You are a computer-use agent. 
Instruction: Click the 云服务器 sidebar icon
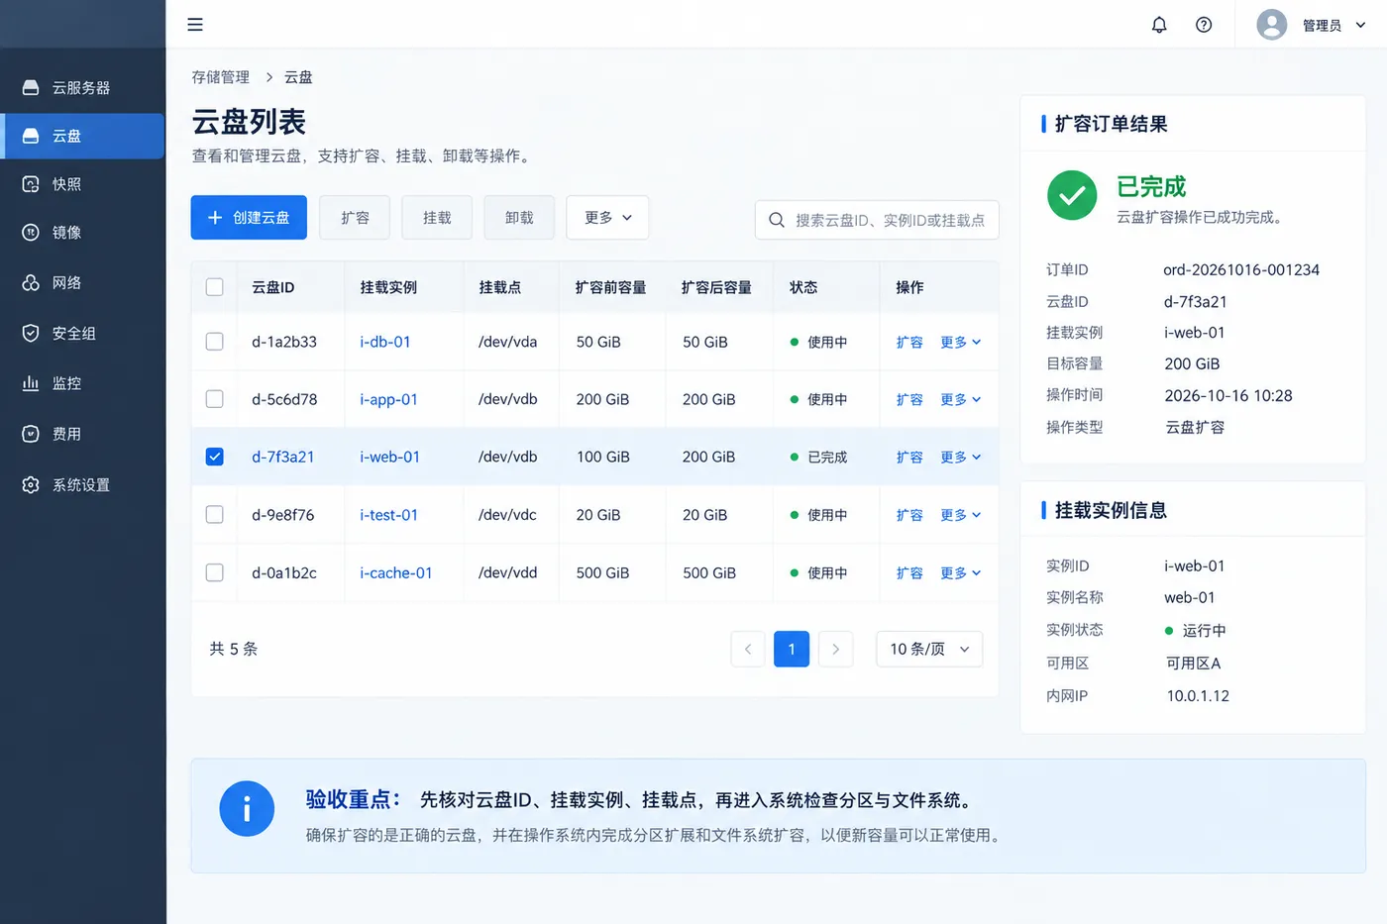click(x=31, y=87)
